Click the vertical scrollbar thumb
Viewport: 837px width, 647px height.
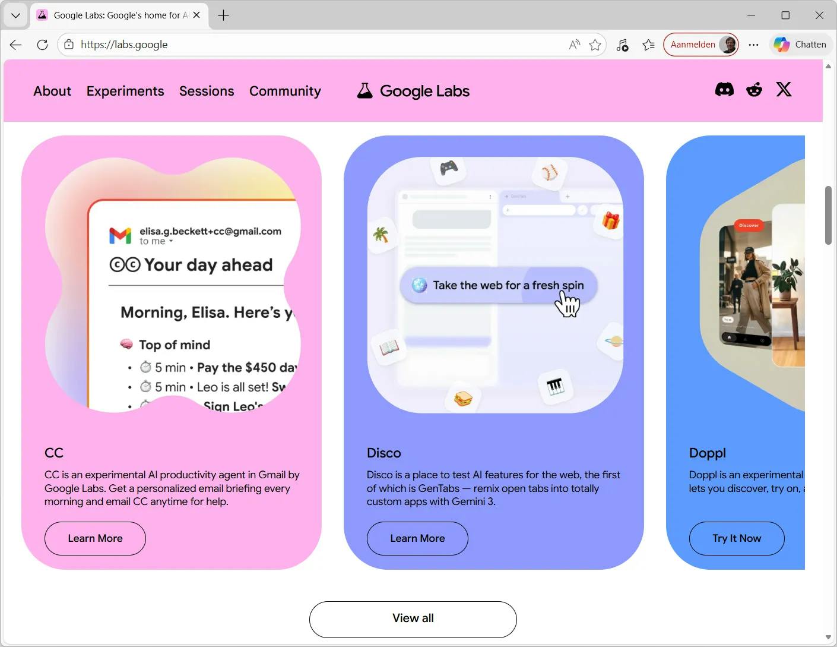pyautogui.click(x=828, y=215)
